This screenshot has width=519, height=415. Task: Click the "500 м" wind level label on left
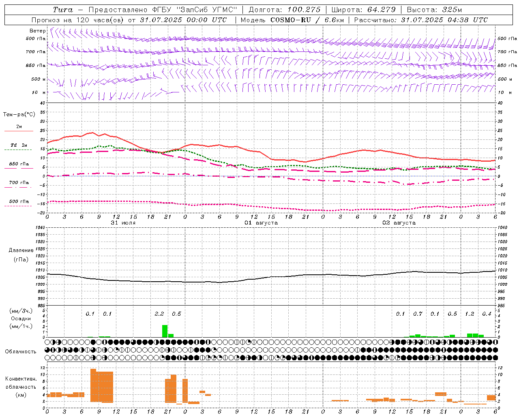(x=39, y=79)
